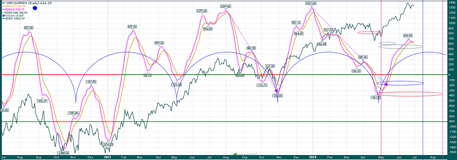Click the 142.03 value label
Image resolution: width=457 pixels, height=160 pixels.
coord(356,71)
